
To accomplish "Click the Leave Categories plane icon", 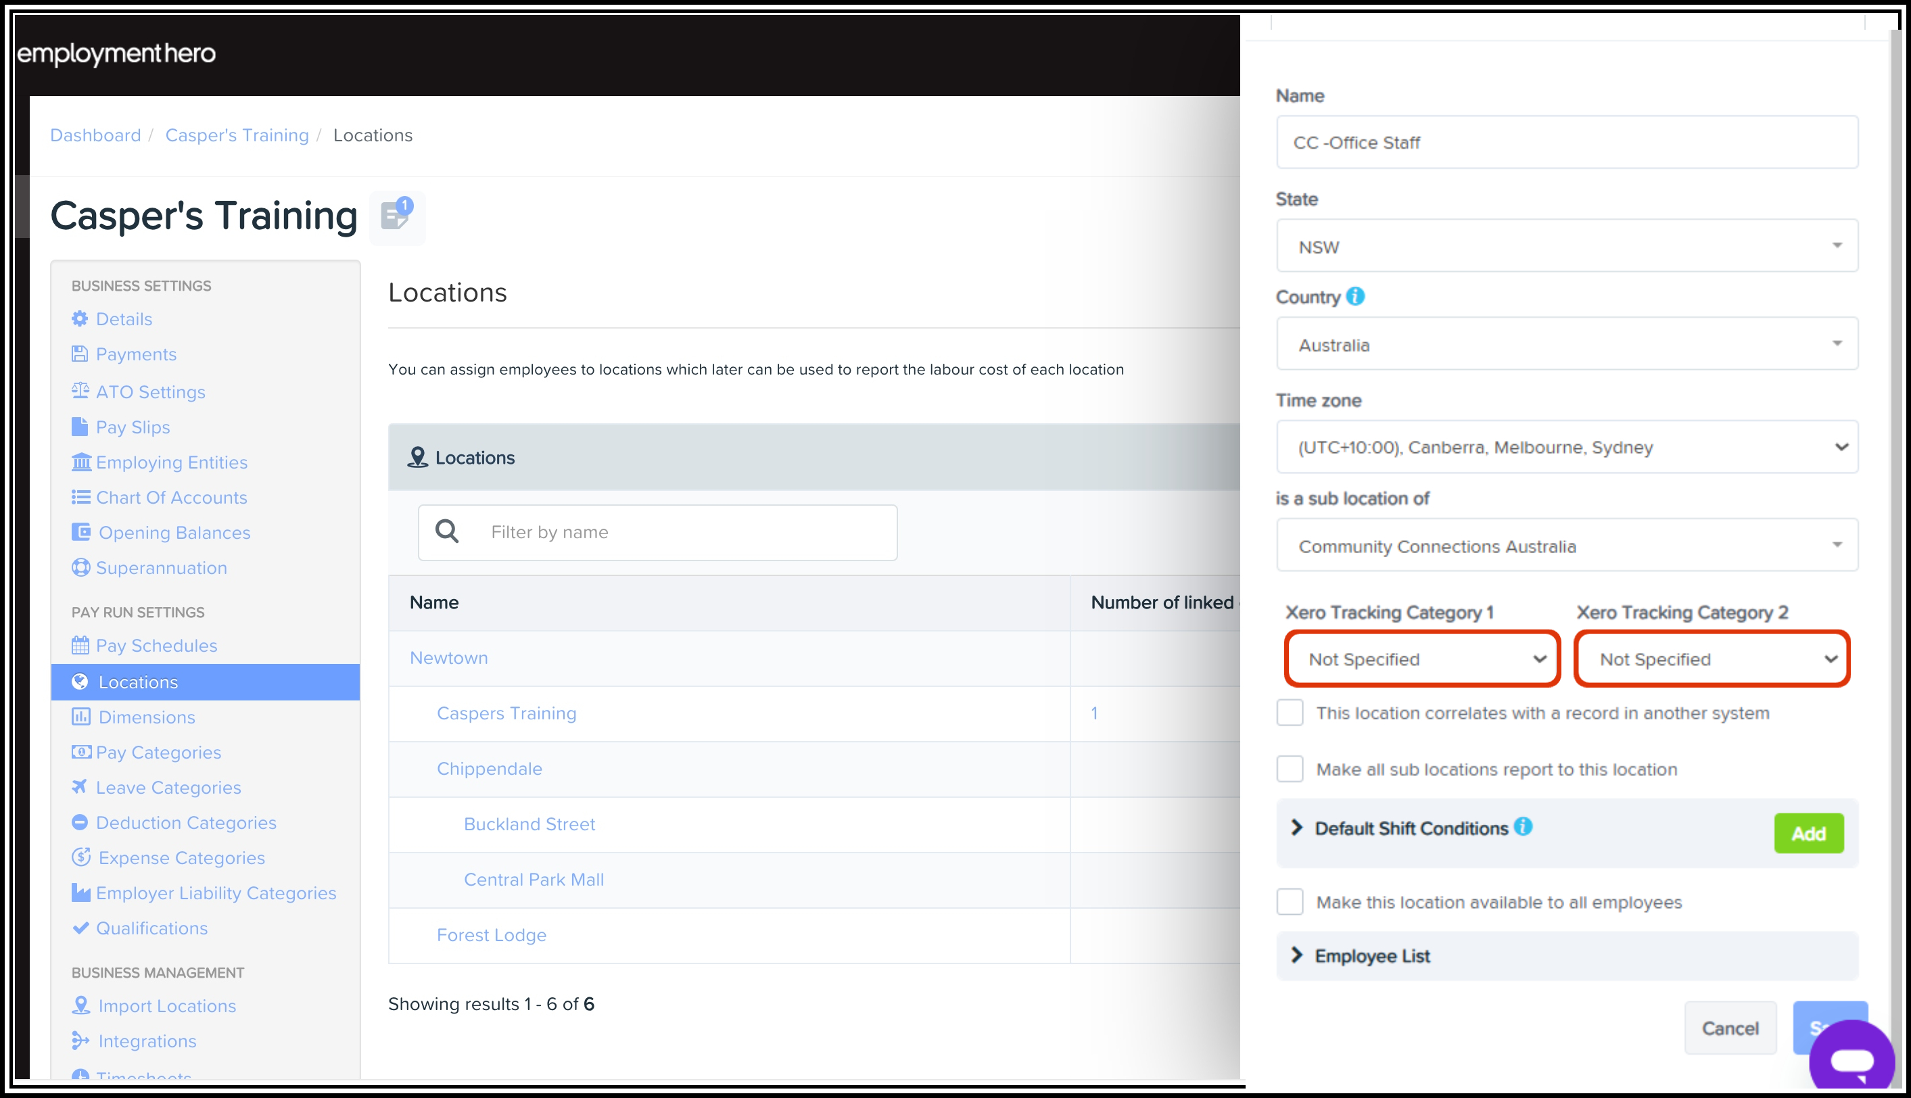I will 80,787.
